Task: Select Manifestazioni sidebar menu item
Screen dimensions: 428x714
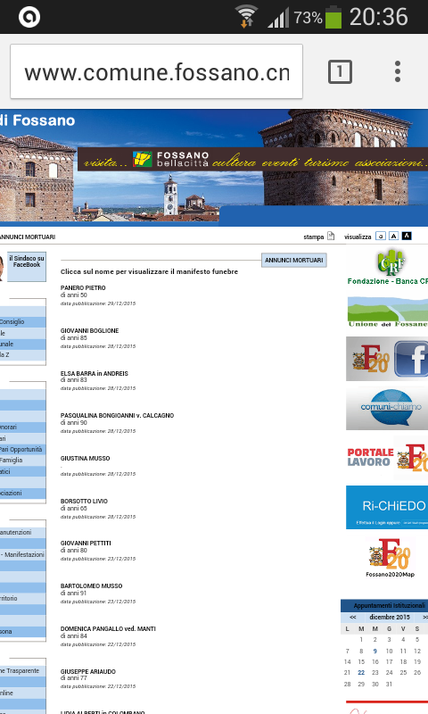Action: pyautogui.click(x=24, y=554)
